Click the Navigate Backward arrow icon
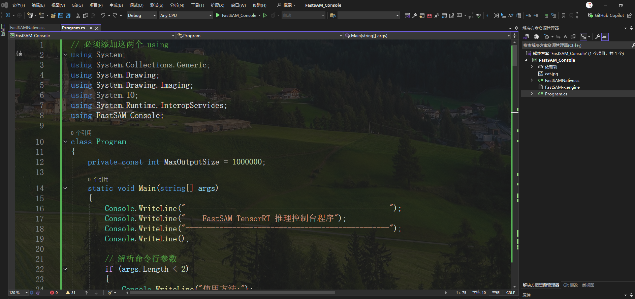Viewport: 635px width, 299px height. [8, 15]
